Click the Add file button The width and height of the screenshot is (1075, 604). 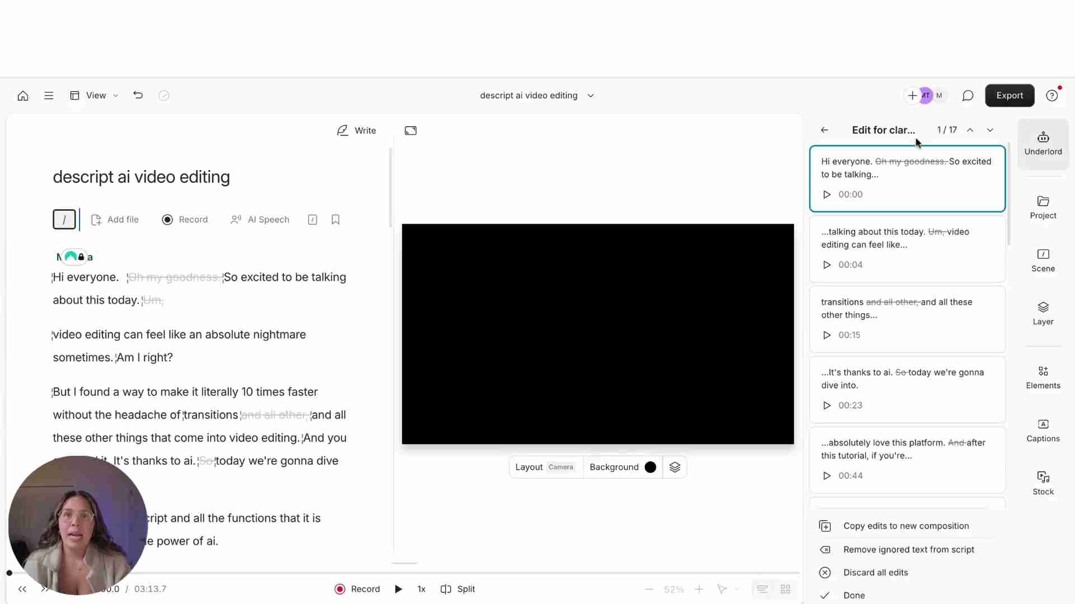(115, 220)
